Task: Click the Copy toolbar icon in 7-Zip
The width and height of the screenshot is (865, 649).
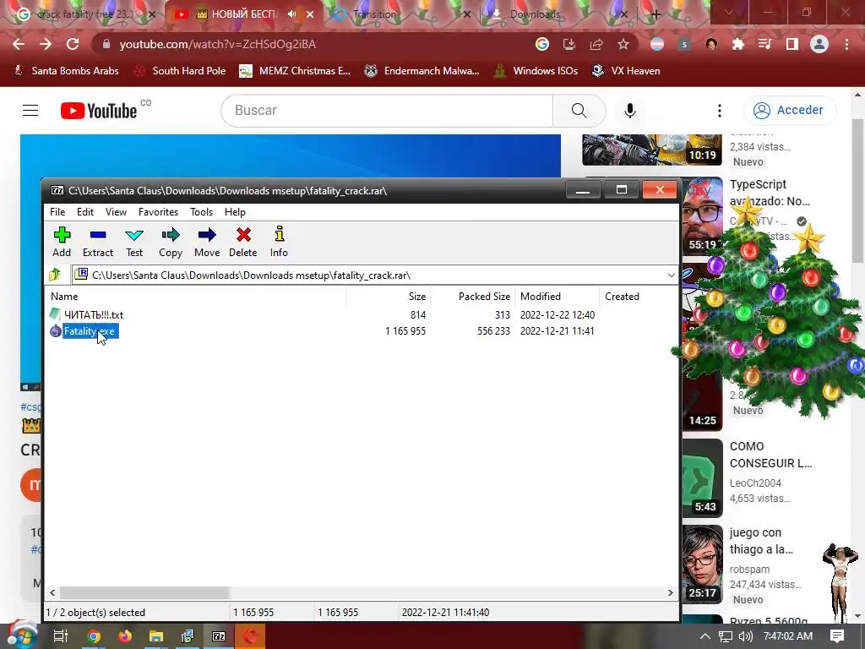Action: [x=171, y=242]
